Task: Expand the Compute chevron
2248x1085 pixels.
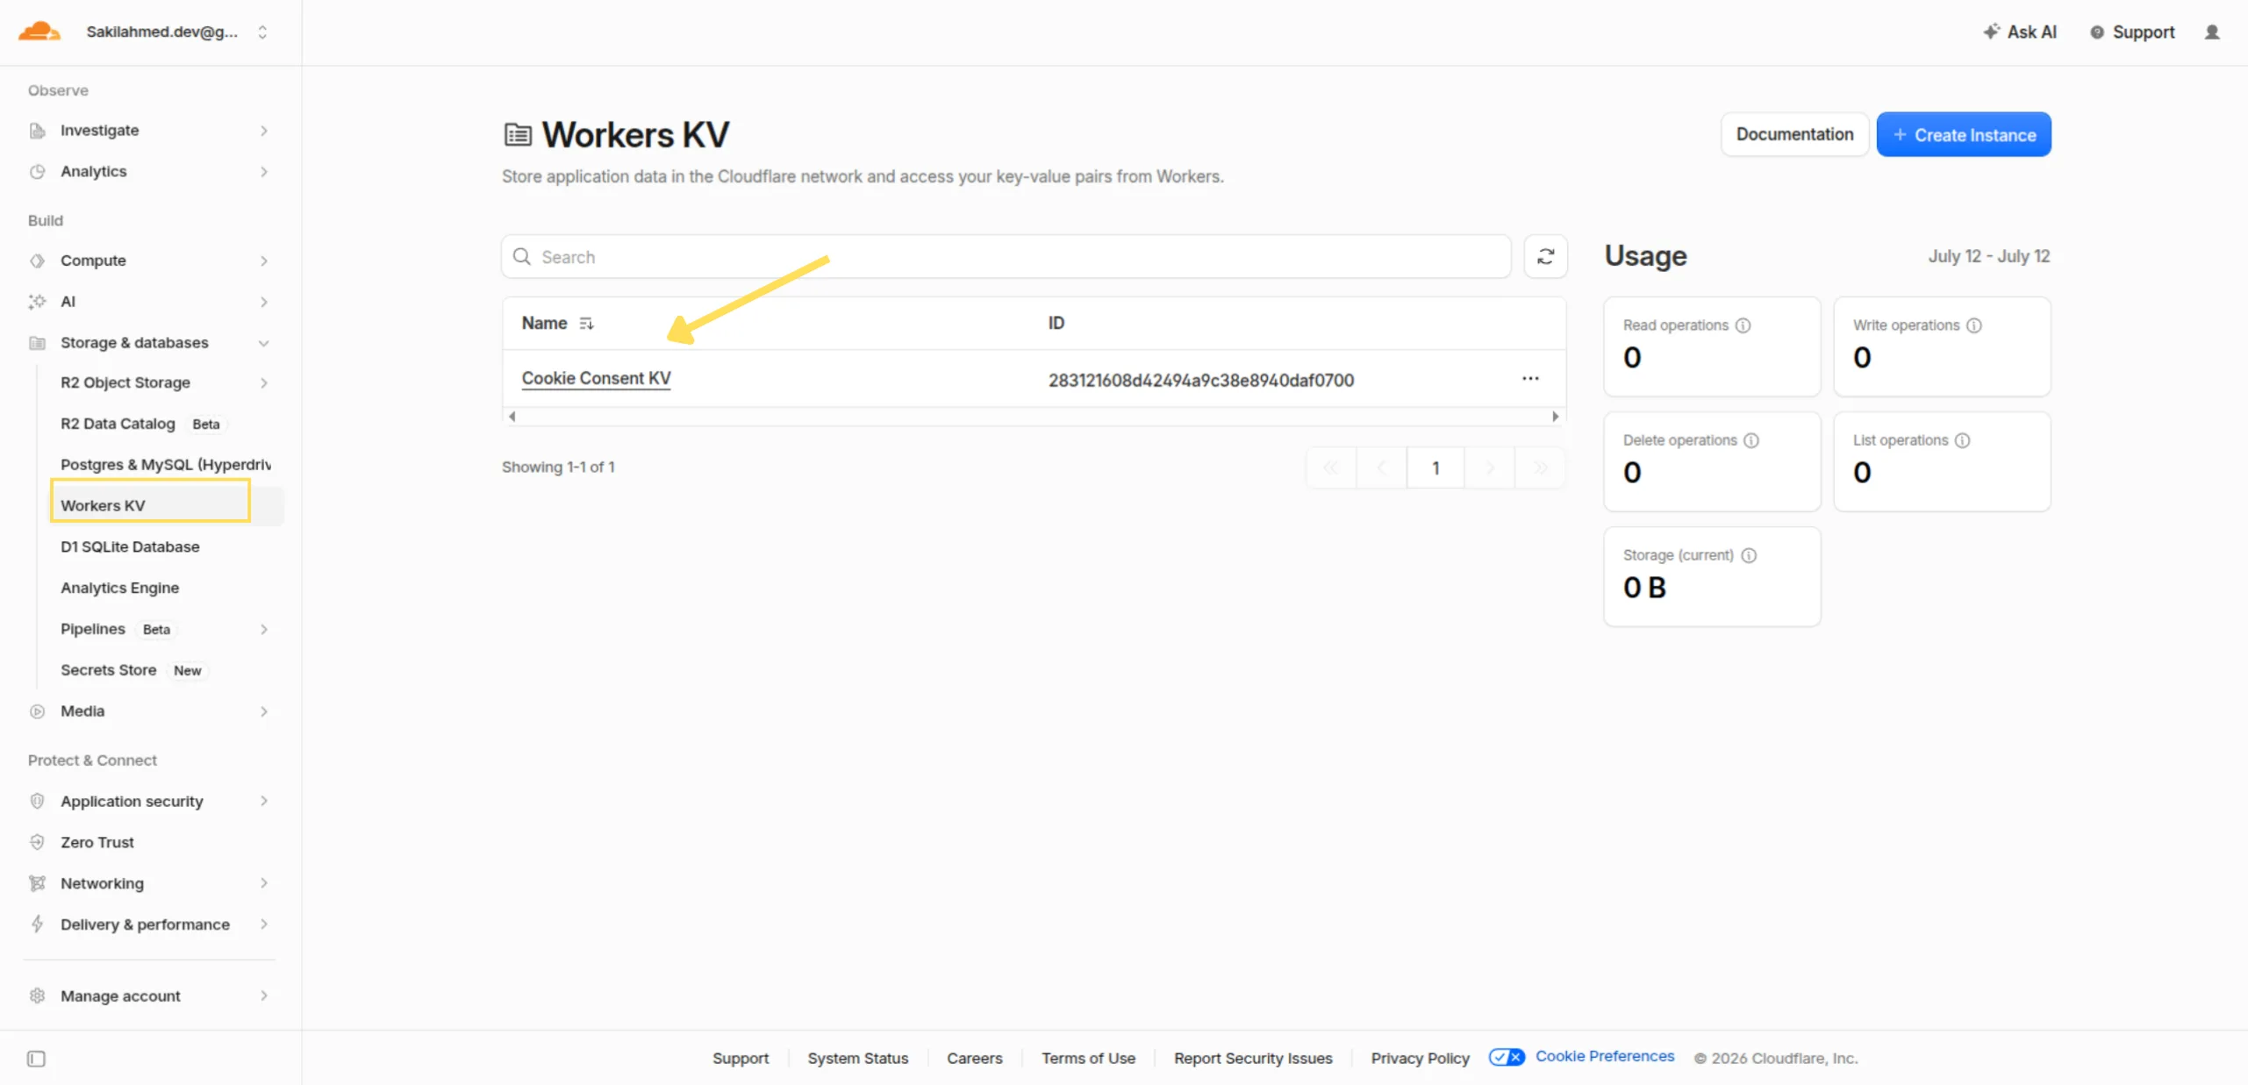Action: pyautogui.click(x=264, y=261)
